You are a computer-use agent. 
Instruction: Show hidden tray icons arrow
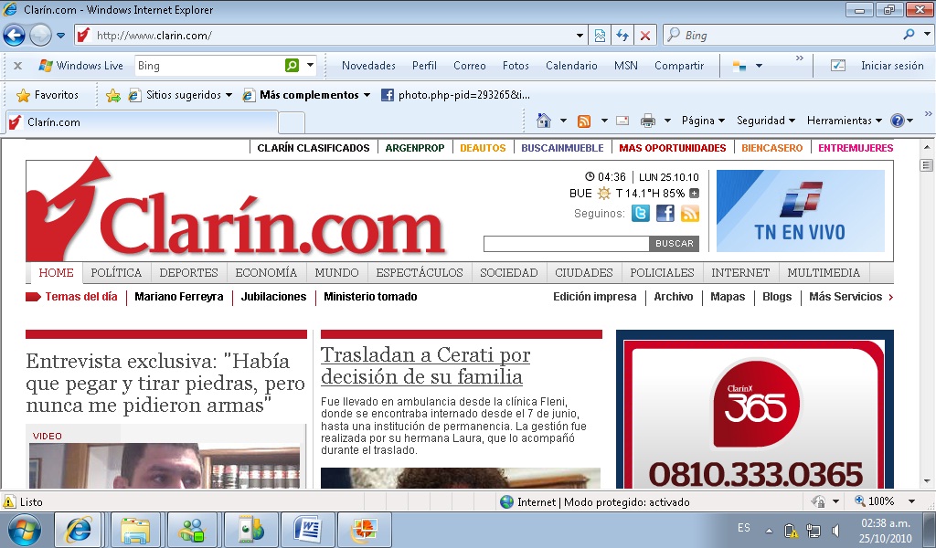coord(769,530)
